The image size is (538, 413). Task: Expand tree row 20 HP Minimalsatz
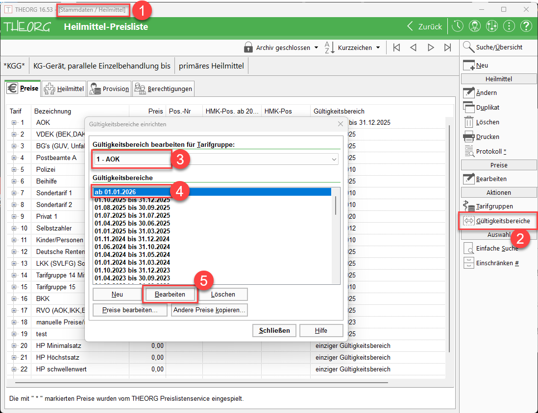pos(14,346)
